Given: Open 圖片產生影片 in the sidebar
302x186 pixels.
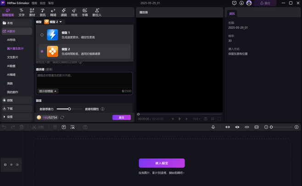Looking at the screenshot, I should click(x=15, y=49).
